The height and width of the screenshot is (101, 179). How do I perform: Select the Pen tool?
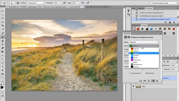point(3,63)
